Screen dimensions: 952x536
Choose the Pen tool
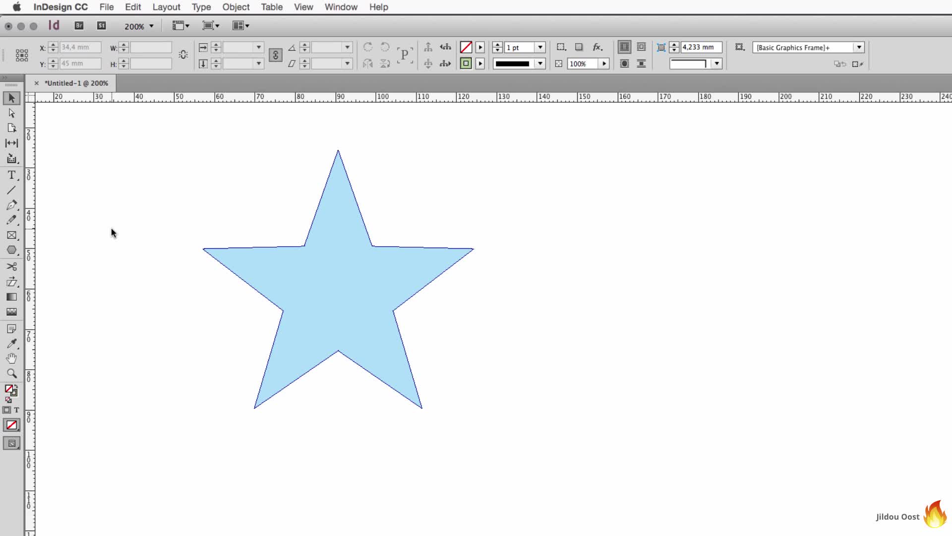pos(11,205)
